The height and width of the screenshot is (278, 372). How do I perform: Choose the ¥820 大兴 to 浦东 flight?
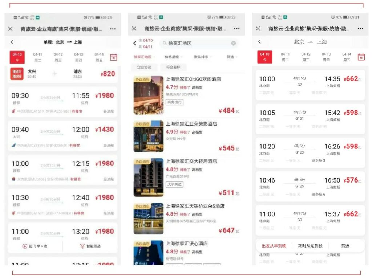pyautogui.click(x=62, y=74)
